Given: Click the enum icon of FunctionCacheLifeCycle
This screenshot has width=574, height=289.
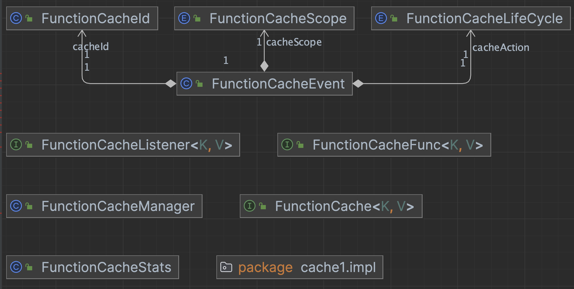Looking at the screenshot, I should pyautogui.click(x=381, y=19).
